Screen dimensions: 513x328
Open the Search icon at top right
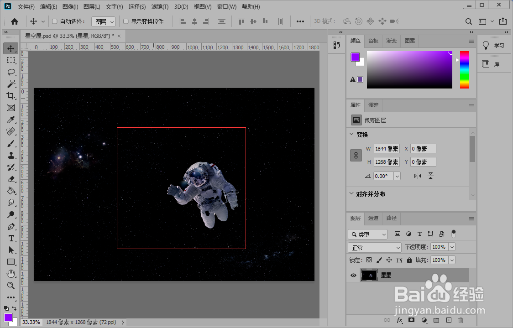469,21
